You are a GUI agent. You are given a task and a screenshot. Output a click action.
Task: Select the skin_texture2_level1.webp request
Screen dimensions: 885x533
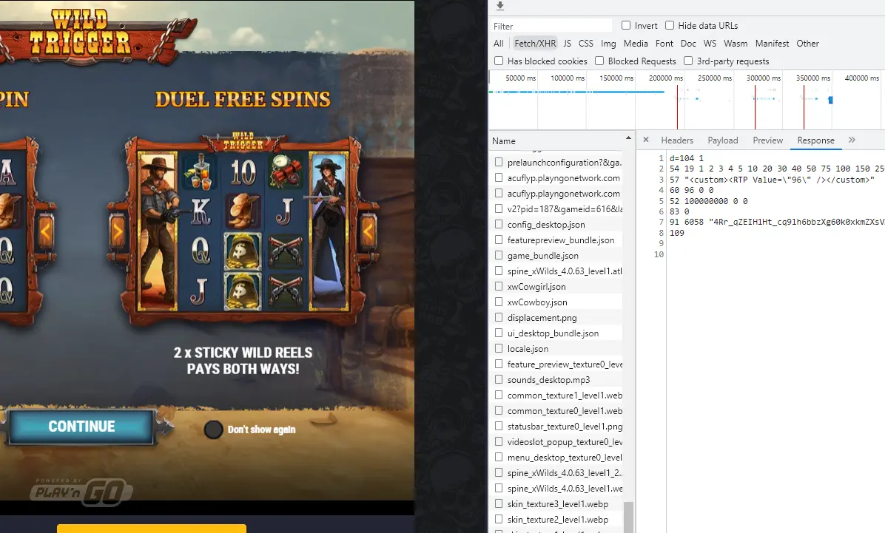(x=558, y=520)
